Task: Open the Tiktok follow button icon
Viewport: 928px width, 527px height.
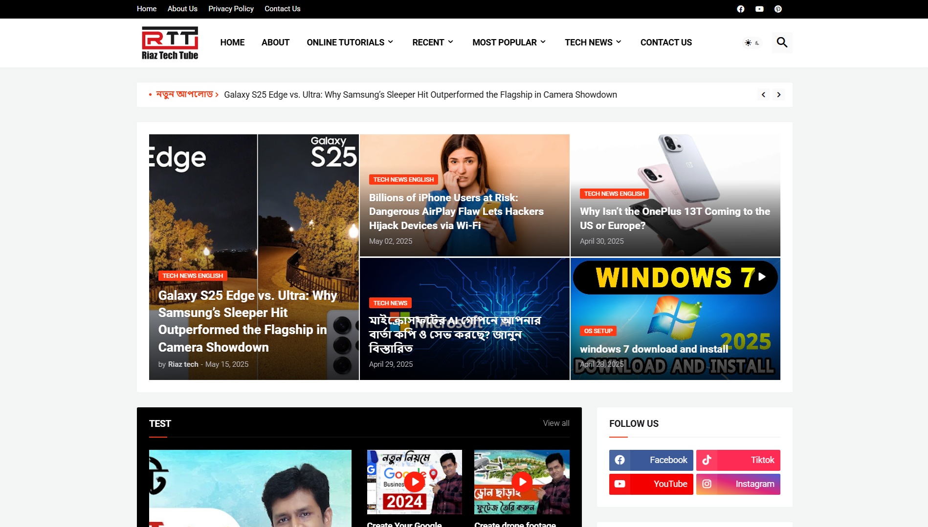Action: 706,460
